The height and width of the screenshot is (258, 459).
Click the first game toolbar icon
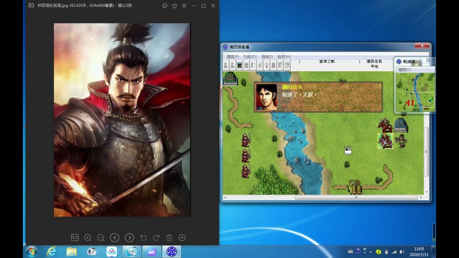[226, 65]
